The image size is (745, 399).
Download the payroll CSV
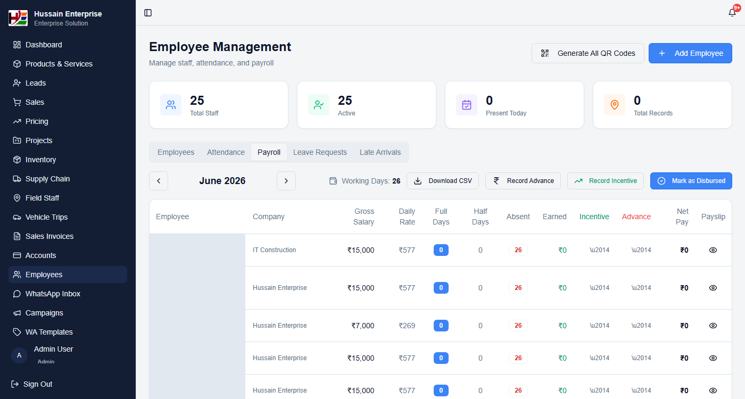tap(443, 181)
